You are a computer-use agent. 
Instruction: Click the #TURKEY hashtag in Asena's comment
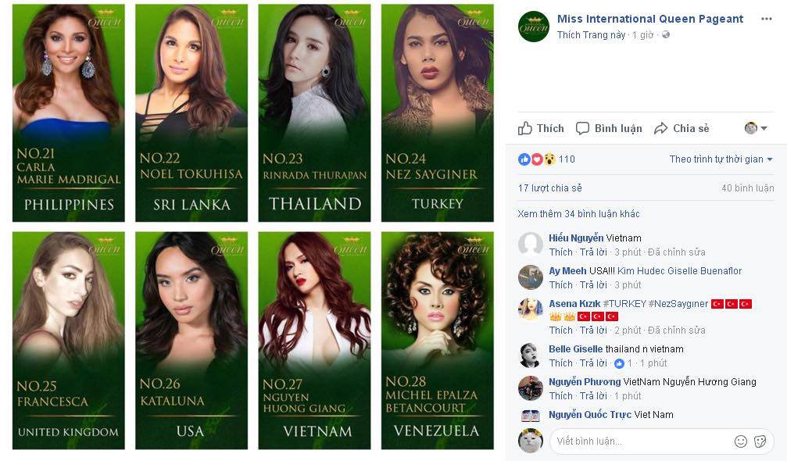(x=623, y=304)
